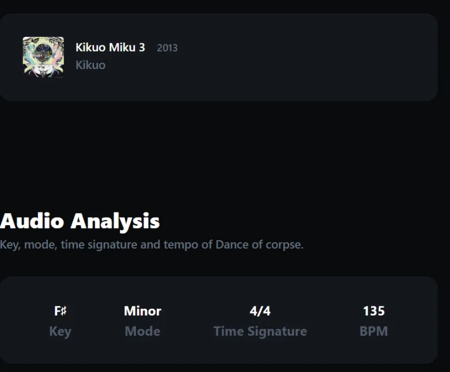Click the word "Analysis" in the heading
The width and height of the screenshot is (450, 372).
115,221
